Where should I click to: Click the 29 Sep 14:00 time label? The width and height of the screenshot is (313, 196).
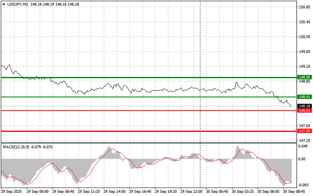tap(115, 192)
